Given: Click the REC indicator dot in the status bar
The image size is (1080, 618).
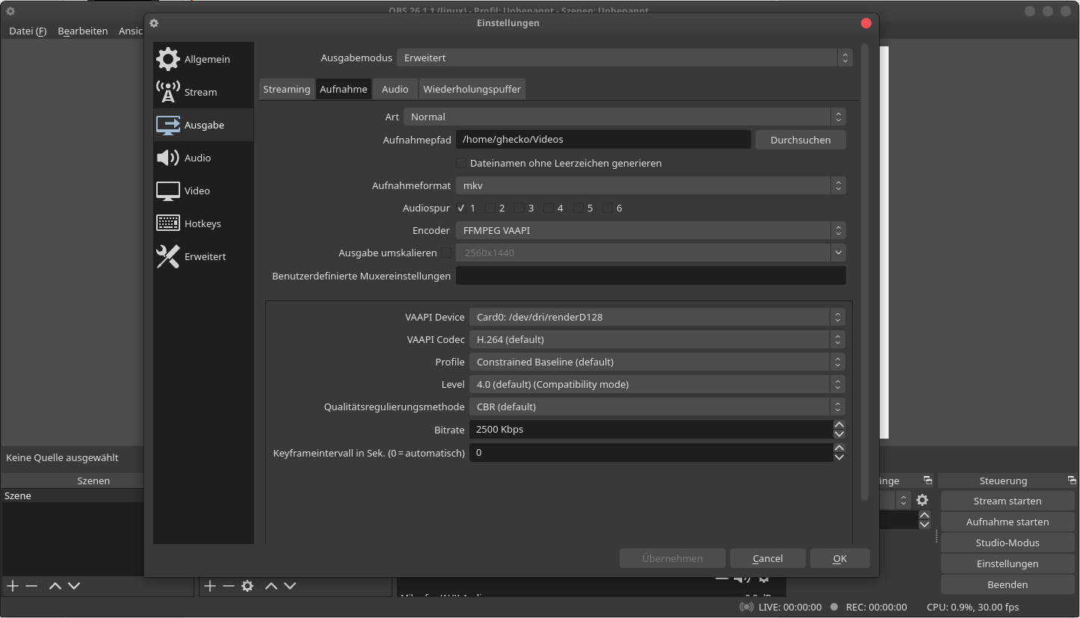Looking at the screenshot, I should point(834,607).
